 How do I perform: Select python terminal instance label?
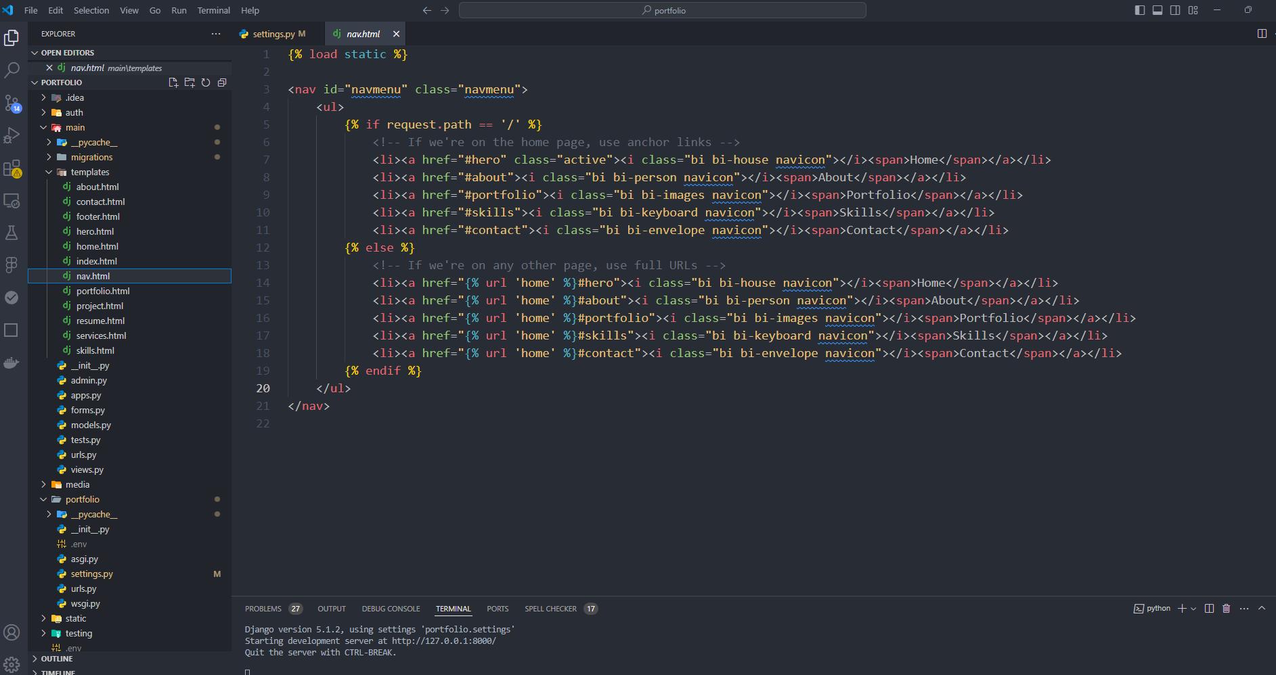click(x=1152, y=609)
